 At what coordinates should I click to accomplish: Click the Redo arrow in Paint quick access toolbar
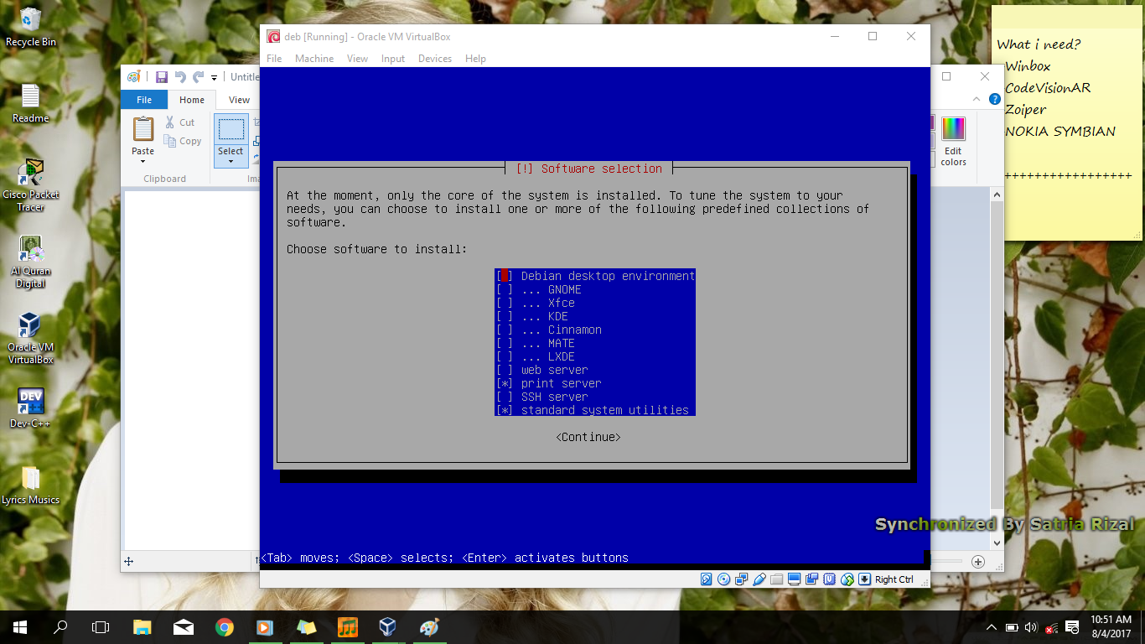pos(199,76)
